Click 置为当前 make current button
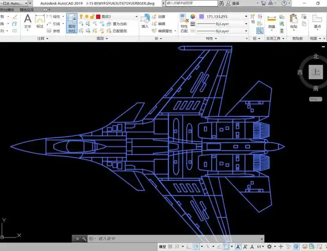 [x=117, y=24]
